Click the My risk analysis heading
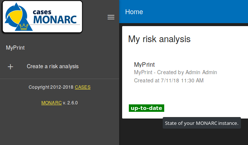Screen dimensions: 248x145 [159, 39]
